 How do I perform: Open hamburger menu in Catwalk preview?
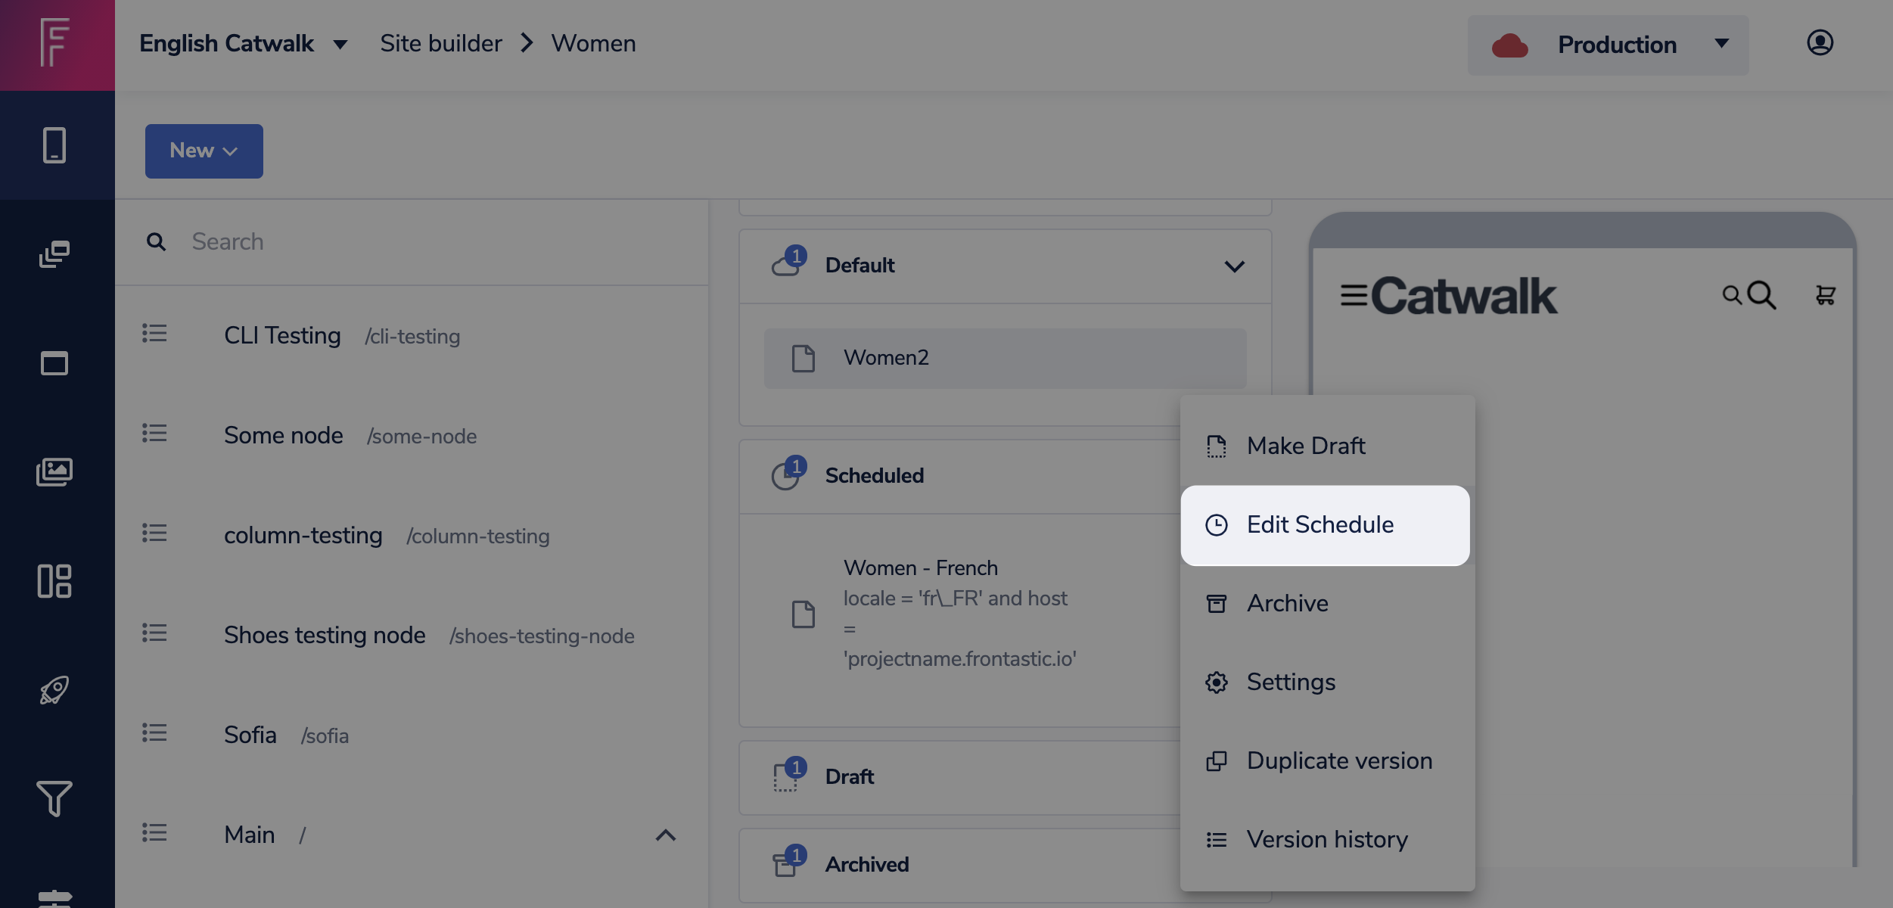1354,295
